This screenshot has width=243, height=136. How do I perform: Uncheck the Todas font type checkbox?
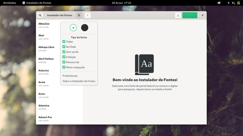click(64, 42)
